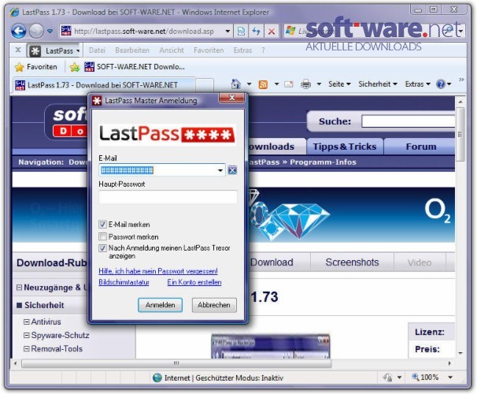Toggle Nach Anmeldung Tresor anzeigen checkbox
This screenshot has width=477, height=394.
tap(102, 248)
